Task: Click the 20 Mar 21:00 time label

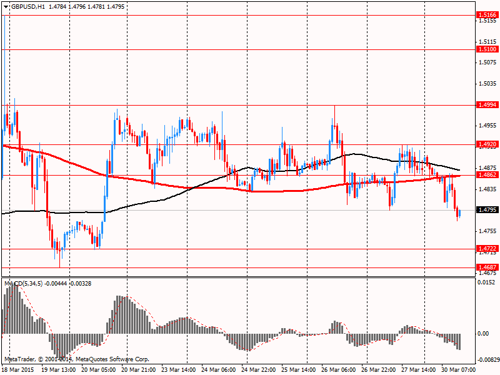Action: 138,370
